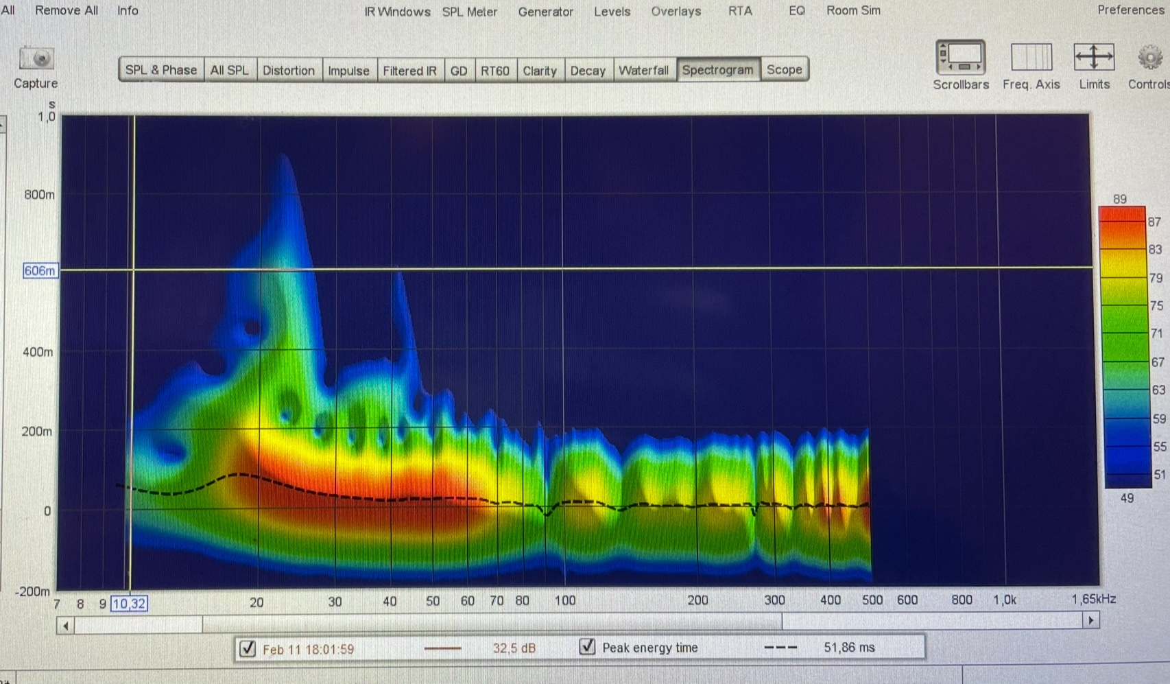Image resolution: width=1170 pixels, height=684 pixels.
Task: Select the RT60 tab
Action: point(494,71)
